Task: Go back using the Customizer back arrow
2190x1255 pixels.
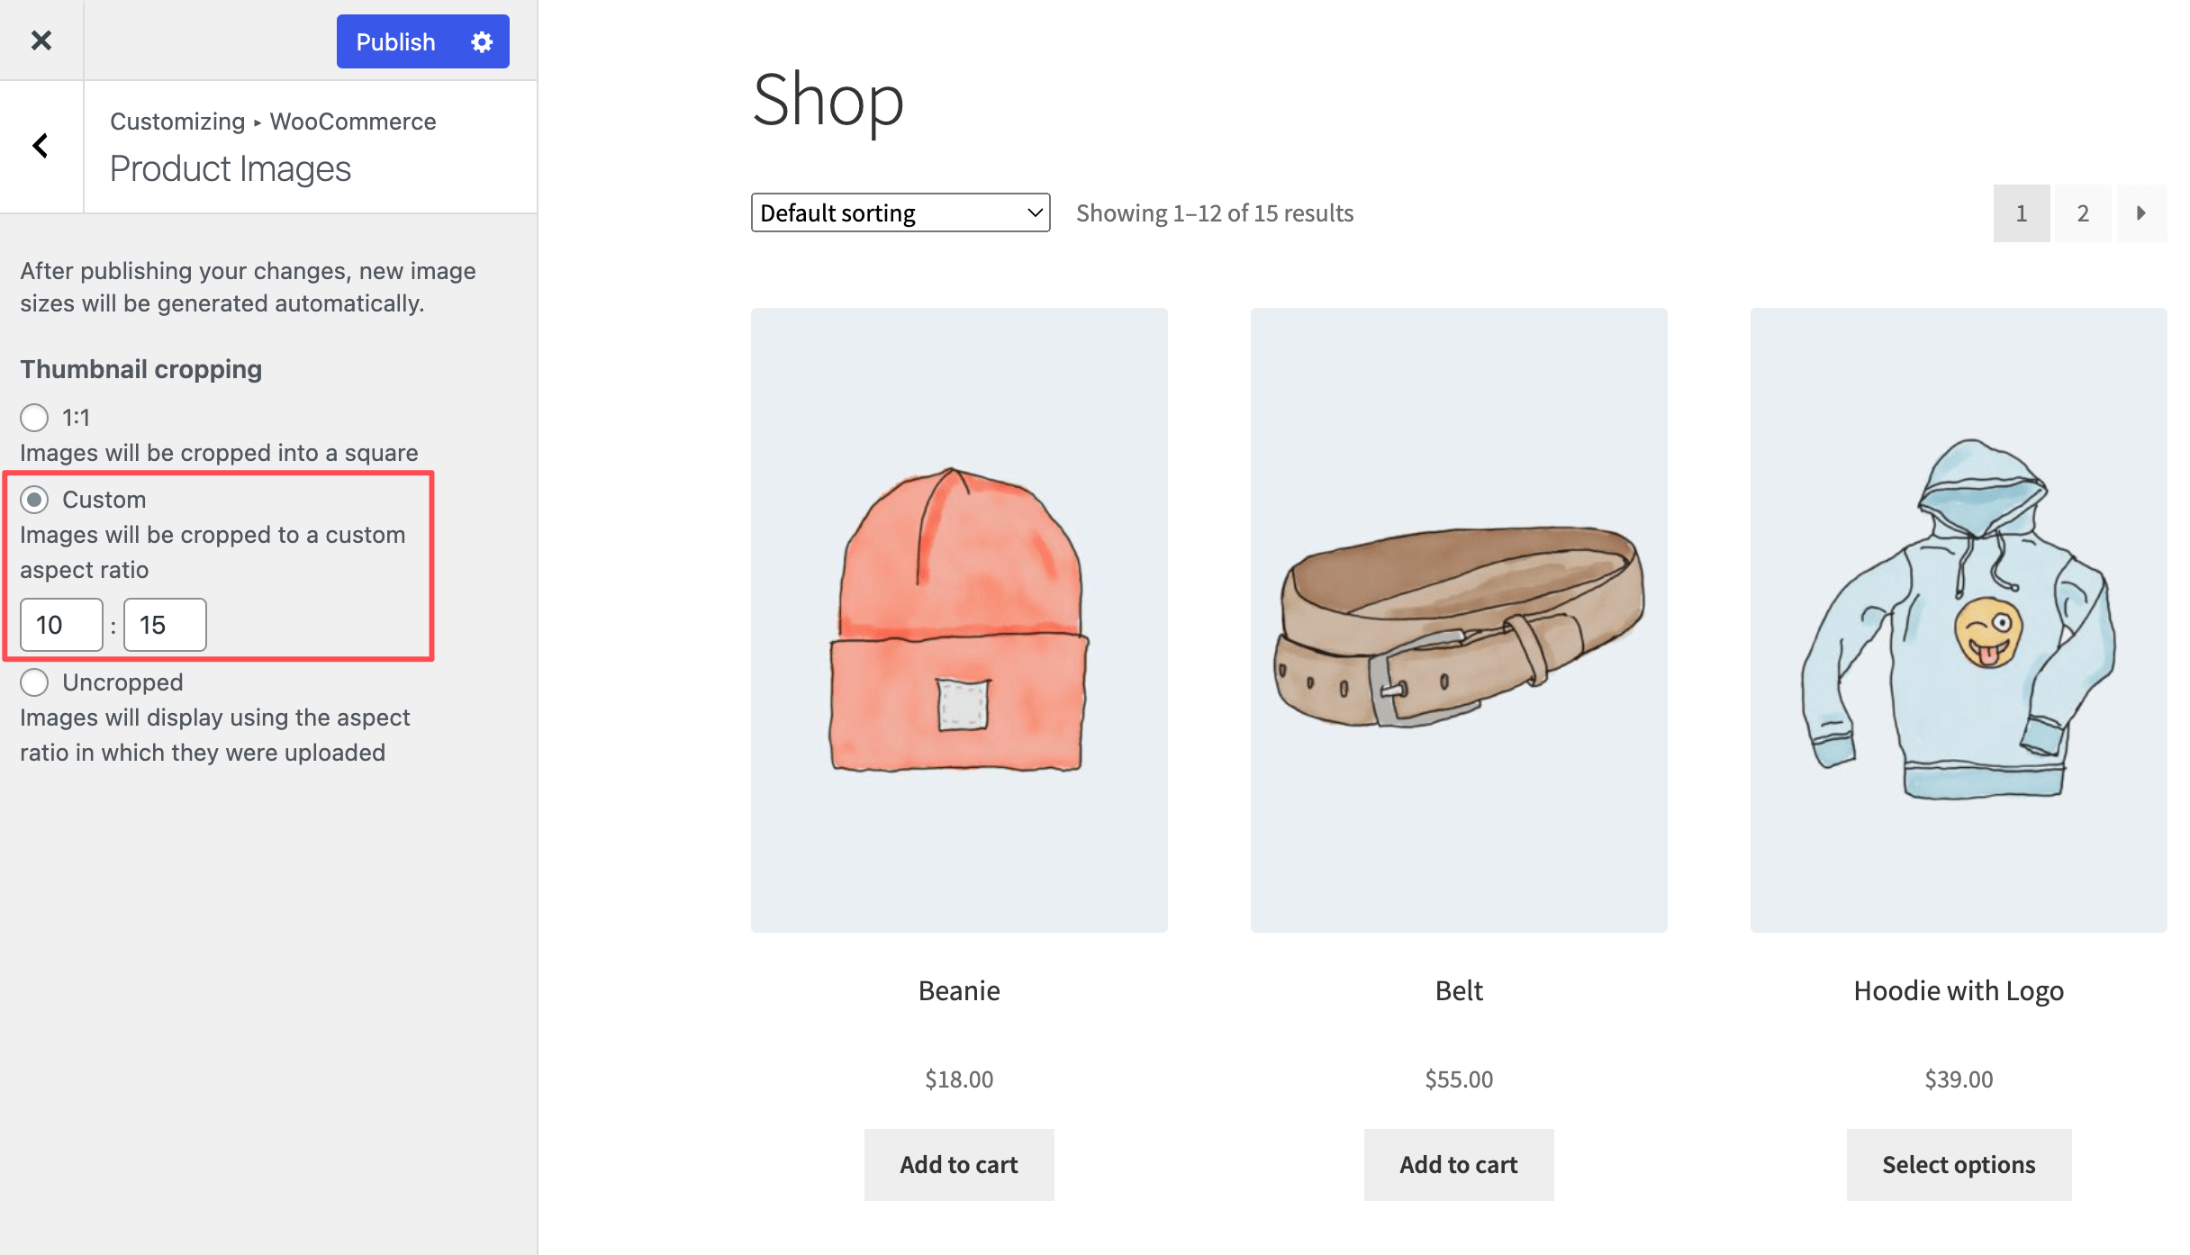Action: click(x=40, y=146)
